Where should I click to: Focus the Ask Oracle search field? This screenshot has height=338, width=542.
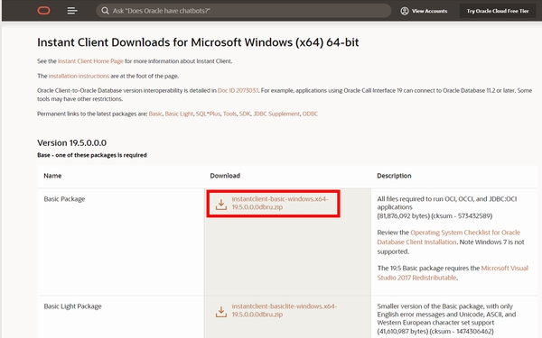244,11
